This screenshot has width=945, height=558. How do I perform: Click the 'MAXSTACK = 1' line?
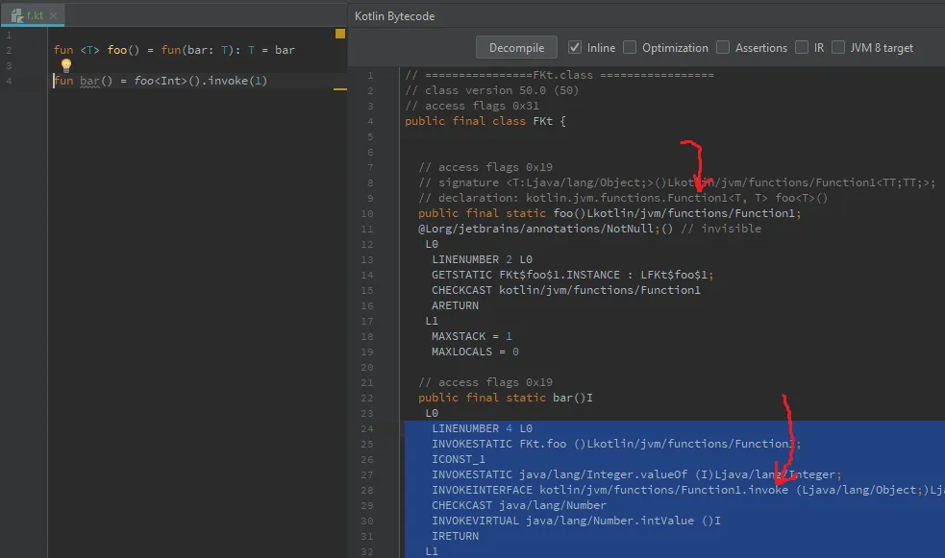(x=471, y=336)
